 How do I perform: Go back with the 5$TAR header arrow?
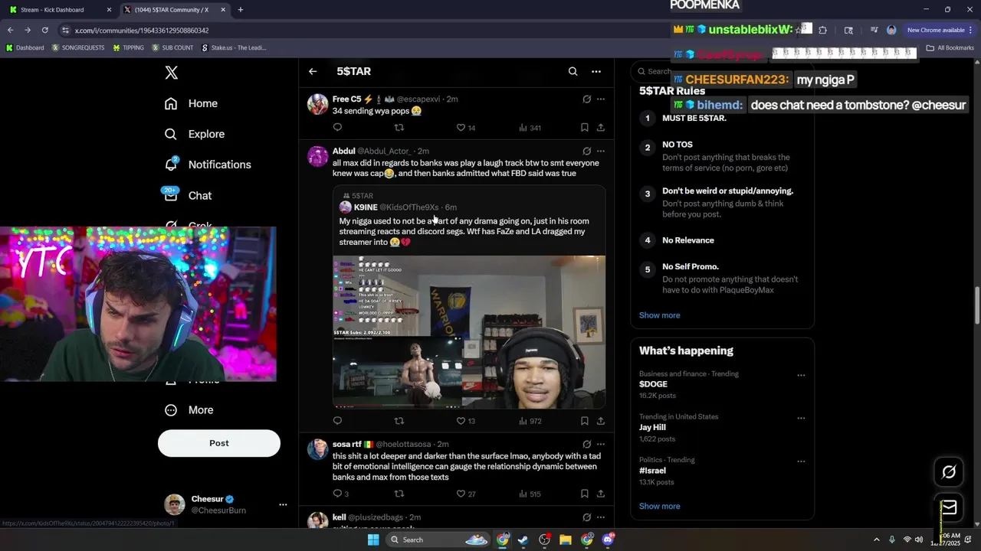(313, 71)
